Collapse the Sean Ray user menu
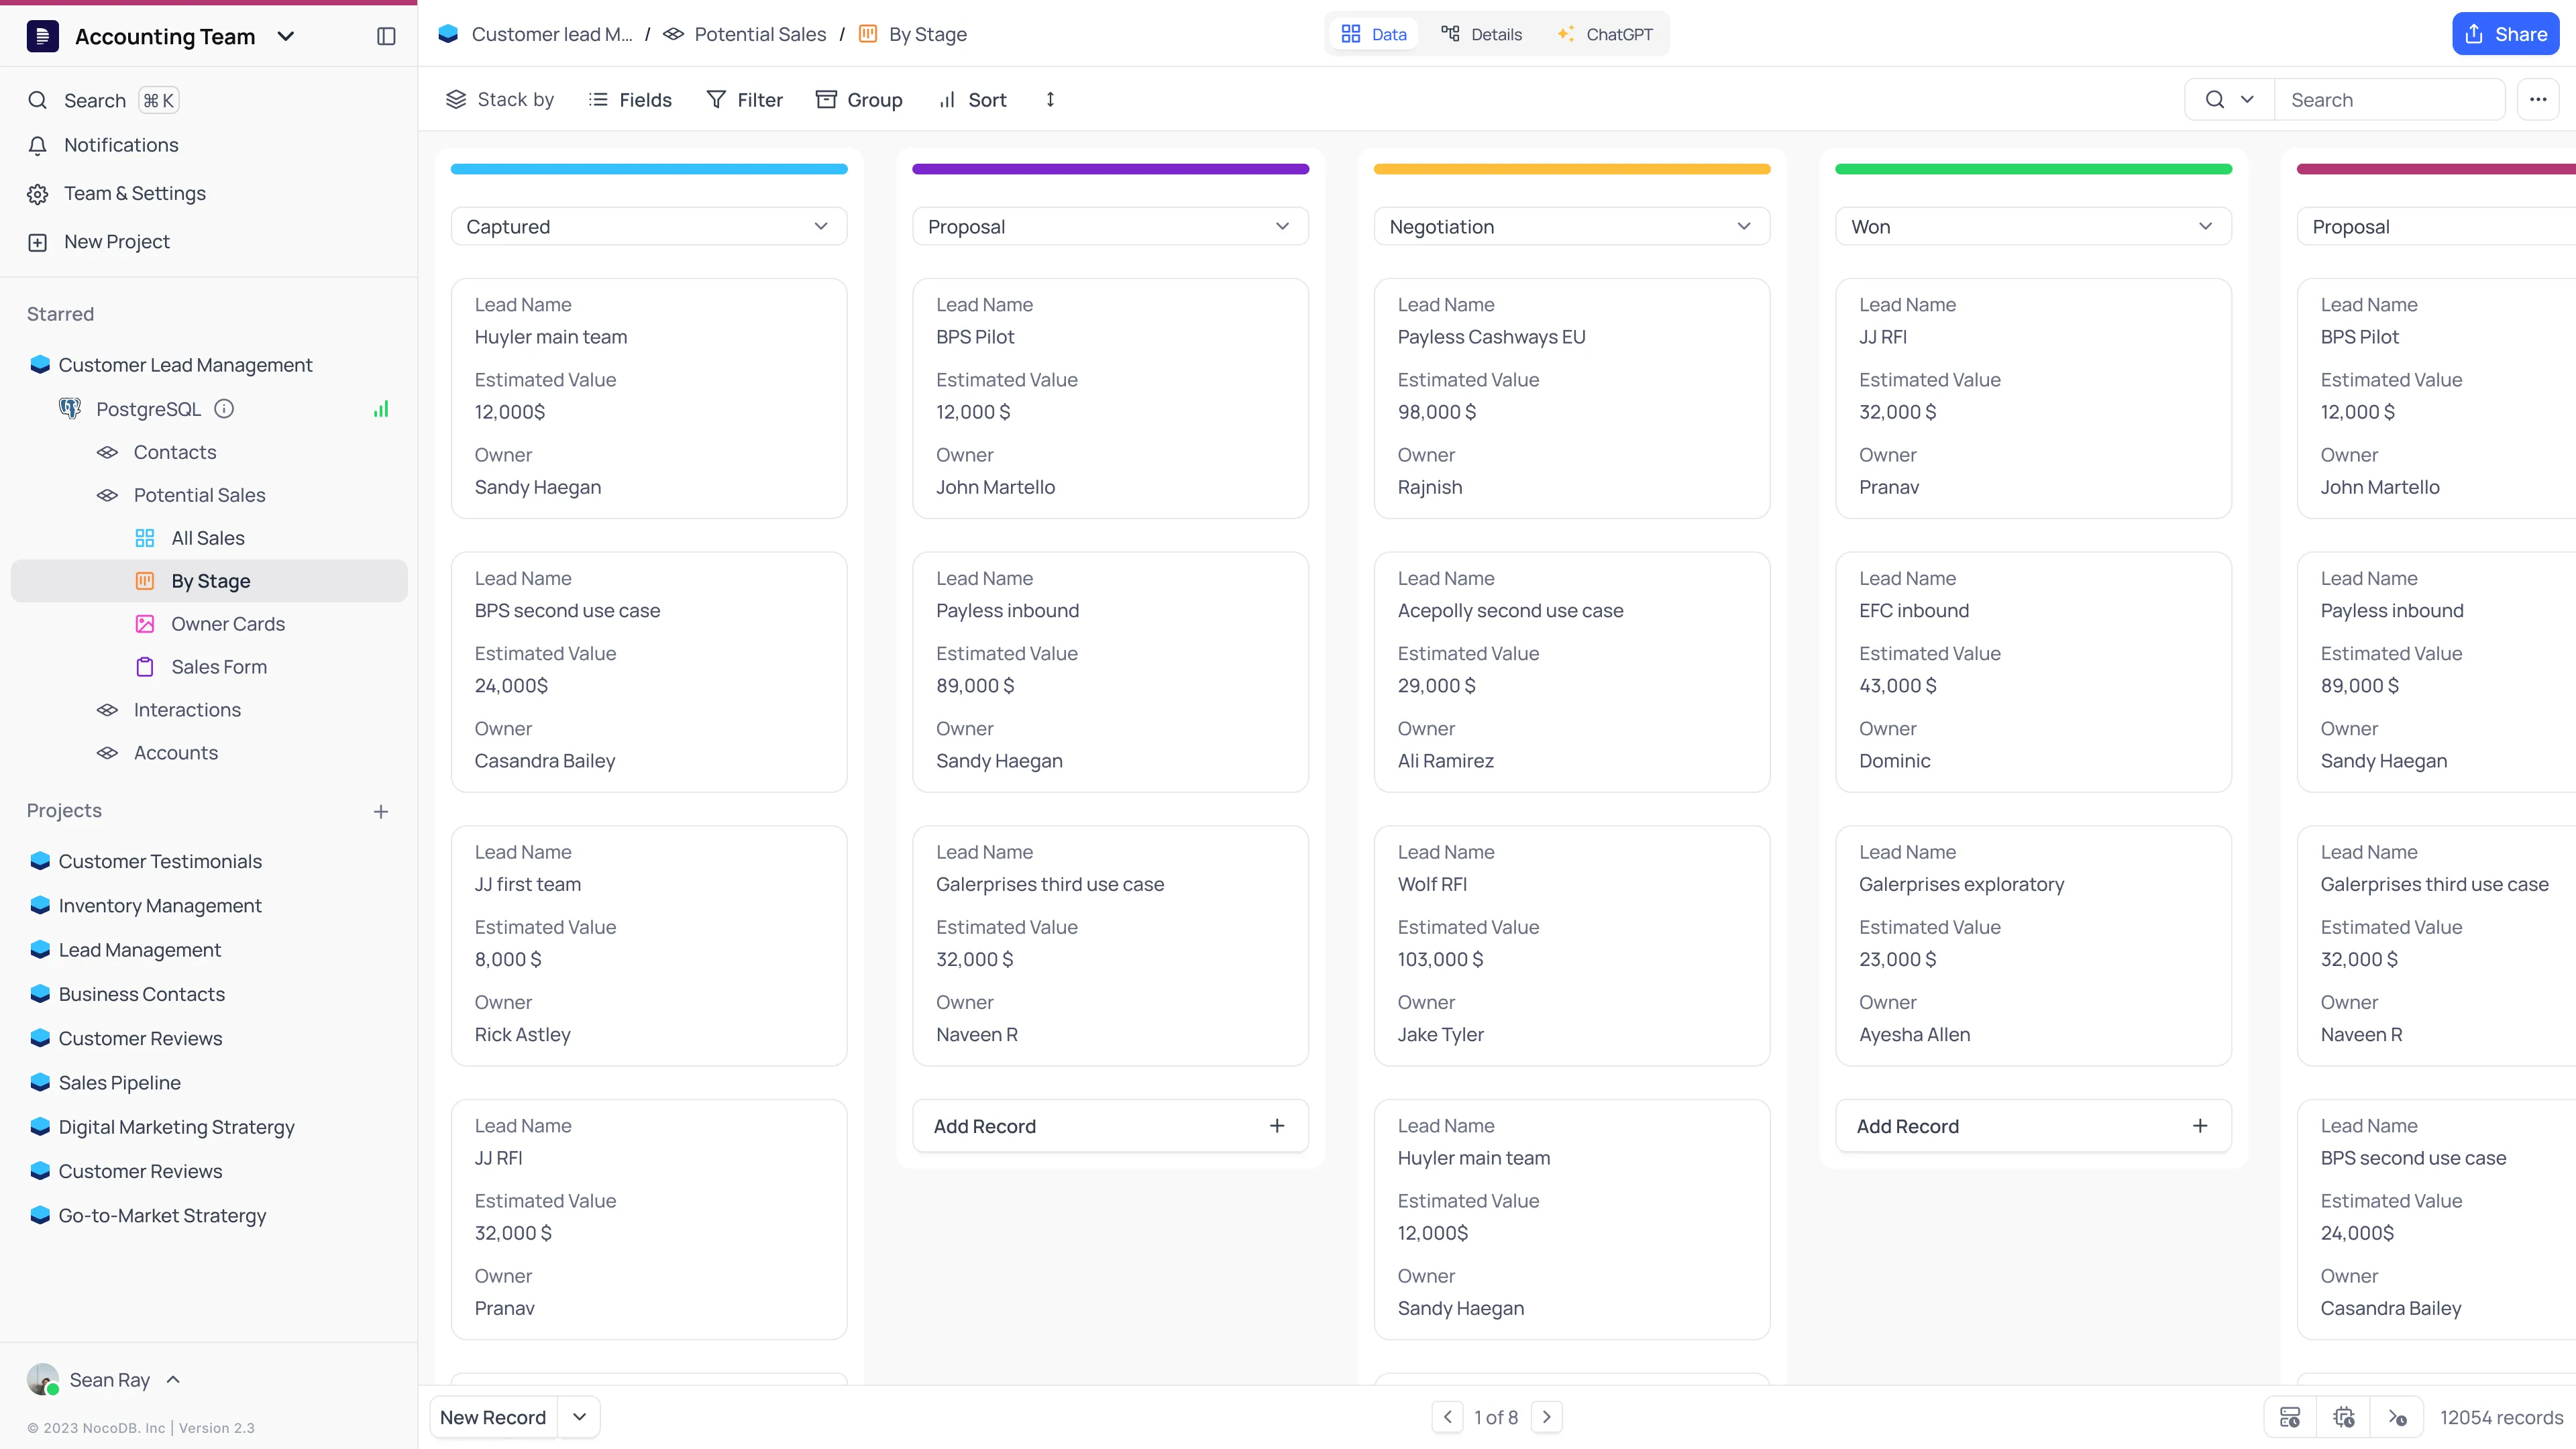The width and height of the screenshot is (2576, 1449). (172, 1379)
